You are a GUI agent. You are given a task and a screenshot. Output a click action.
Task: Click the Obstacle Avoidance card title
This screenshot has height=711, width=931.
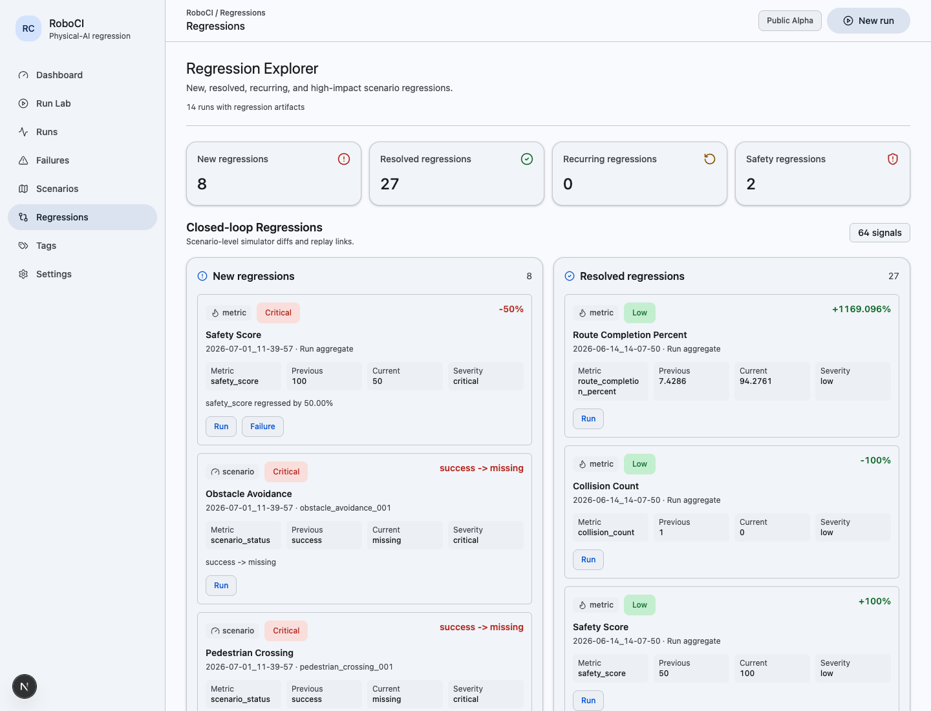[249, 494]
